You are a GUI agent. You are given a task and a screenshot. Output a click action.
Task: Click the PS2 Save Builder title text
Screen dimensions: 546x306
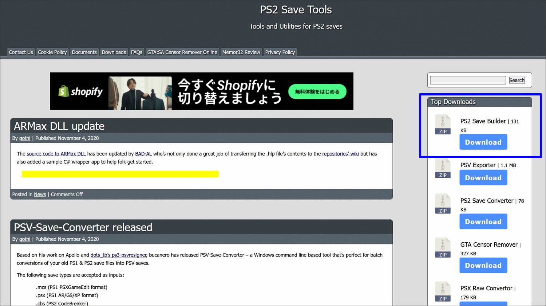[483, 121]
